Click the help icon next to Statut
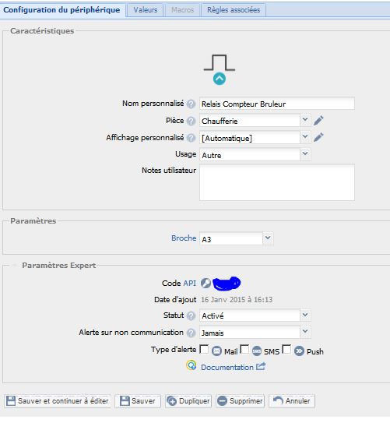The width and height of the screenshot is (390, 437). tap(191, 315)
